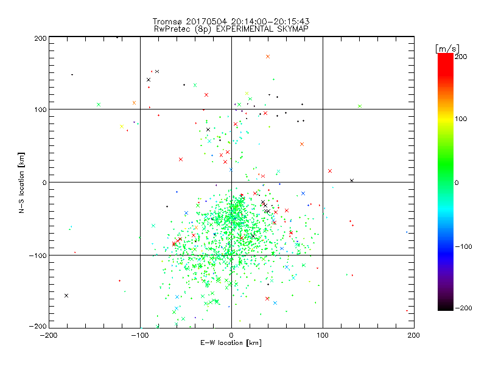Click the x-axis tick label '-100'
This screenshot has width=487, height=365.
point(140,335)
